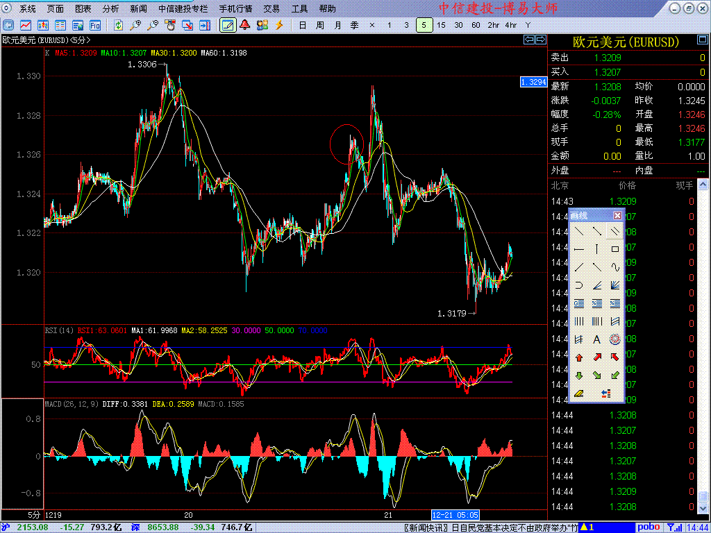Image resolution: width=711 pixels, height=533 pixels.
Task: Pick the eraser tool in drawing palette
Action: [x=578, y=394]
